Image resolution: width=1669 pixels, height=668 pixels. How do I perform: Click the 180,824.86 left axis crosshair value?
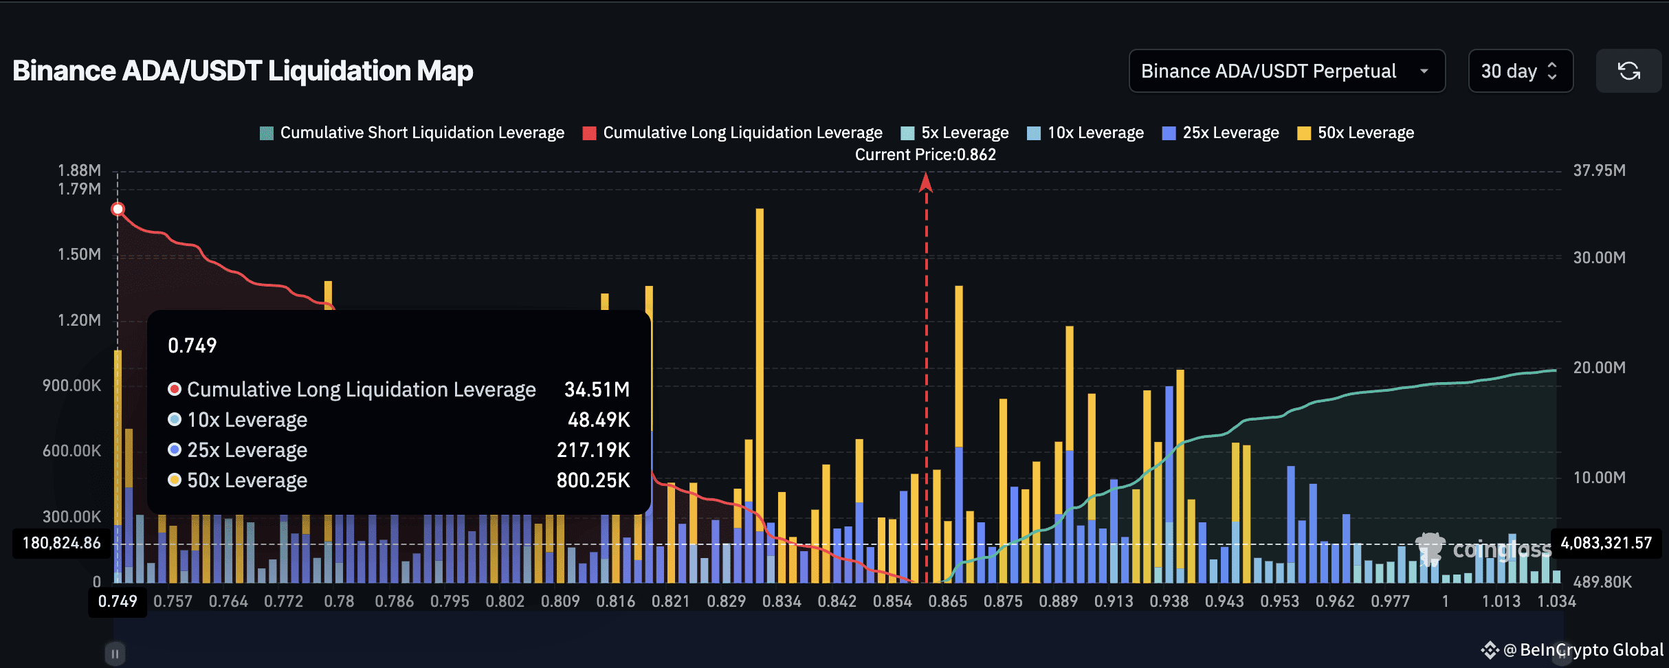pyautogui.click(x=62, y=543)
